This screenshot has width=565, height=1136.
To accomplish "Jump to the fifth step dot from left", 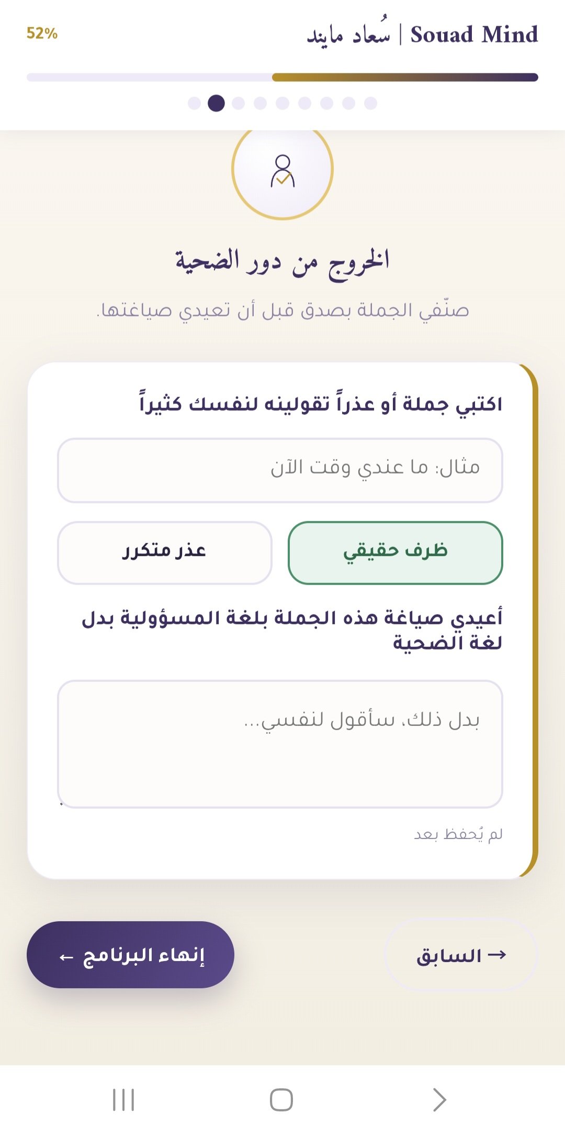I will [x=282, y=103].
